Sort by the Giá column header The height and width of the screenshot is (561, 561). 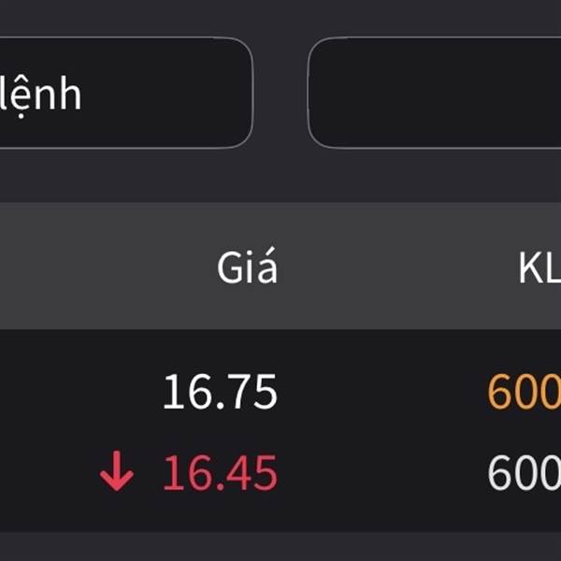247,269
